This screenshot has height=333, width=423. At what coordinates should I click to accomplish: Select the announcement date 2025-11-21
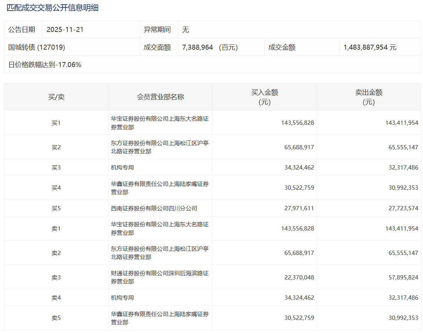point(65,29)
